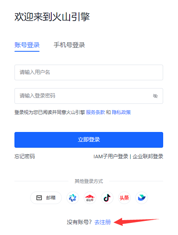The height and width of the screenshot is (235, 178).
Task: Focus the 请输入登录密码 input field
Action: (89, 96)
